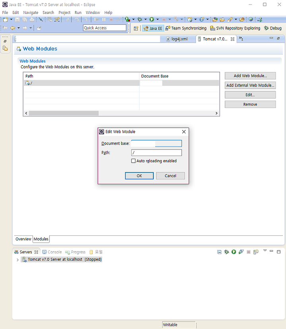Click the New Dynamic Web Project icon

tap(190, 19)
